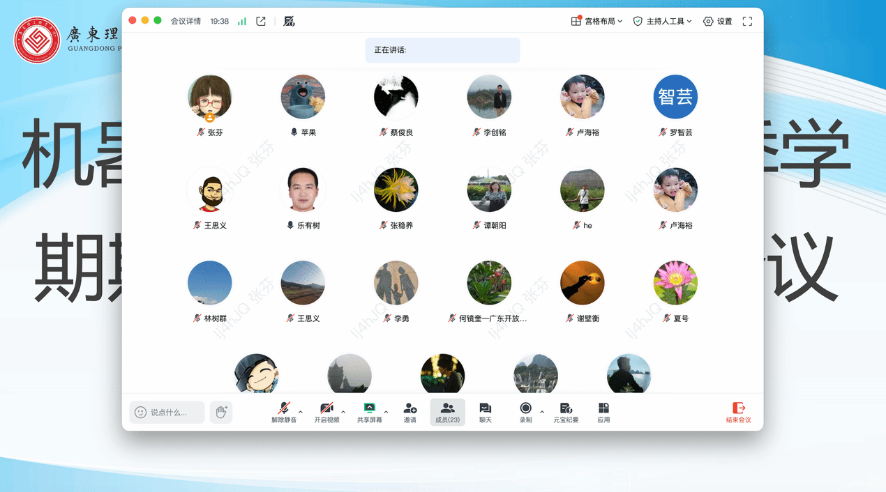Open 会议详情 meeting details
Viewport: 886px width, 492px height.
[x=186, y=22]
